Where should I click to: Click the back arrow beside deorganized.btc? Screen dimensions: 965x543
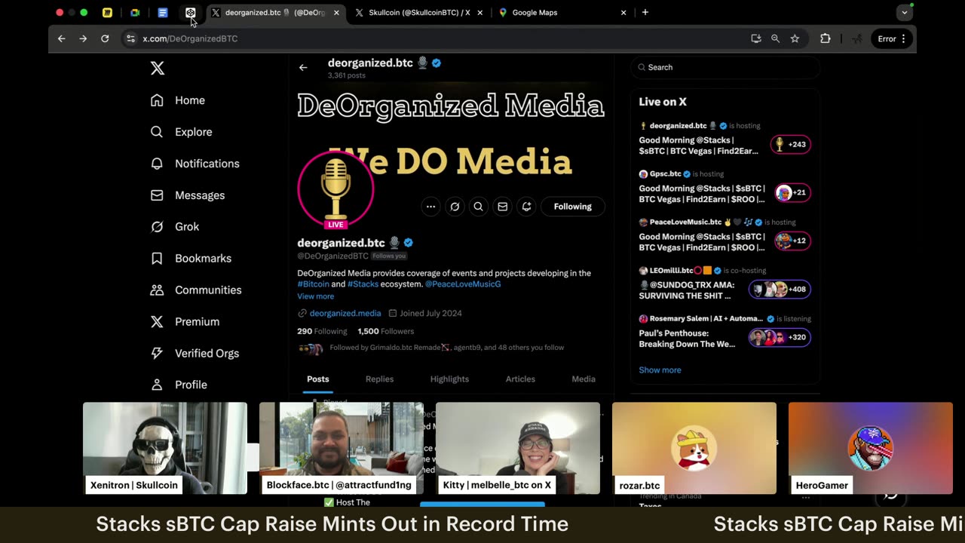point(303,68)
